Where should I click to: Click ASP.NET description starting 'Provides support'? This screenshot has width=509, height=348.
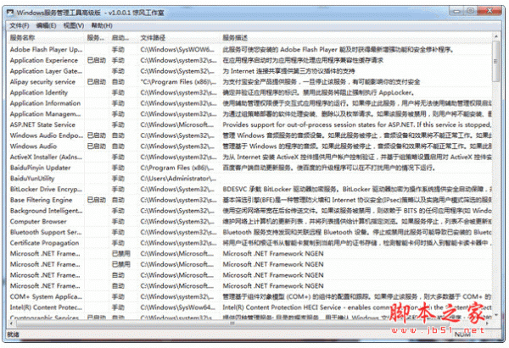pos(356,124)
